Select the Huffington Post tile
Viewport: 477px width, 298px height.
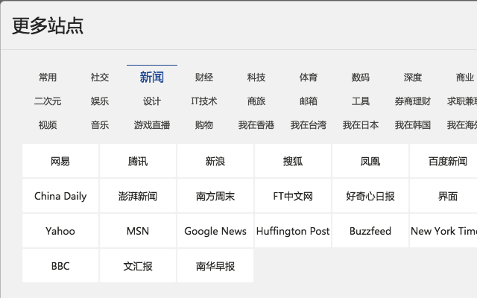[x=293, y=231]
